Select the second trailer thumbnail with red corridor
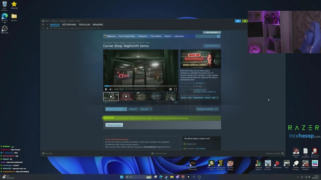The image size is (321, 180). coord(126,96)
